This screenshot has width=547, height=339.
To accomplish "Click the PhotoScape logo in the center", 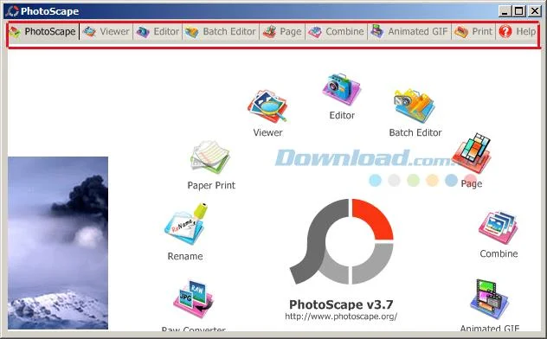I will click(x=342, y=241).
